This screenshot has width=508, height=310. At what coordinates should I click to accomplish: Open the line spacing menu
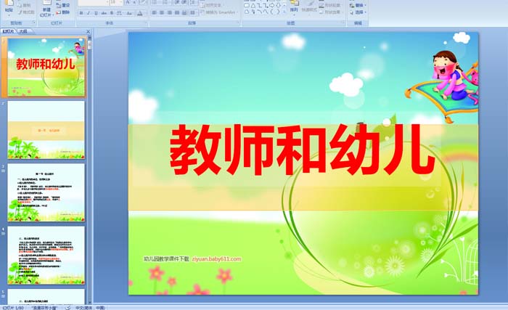[x=193, y=2]
